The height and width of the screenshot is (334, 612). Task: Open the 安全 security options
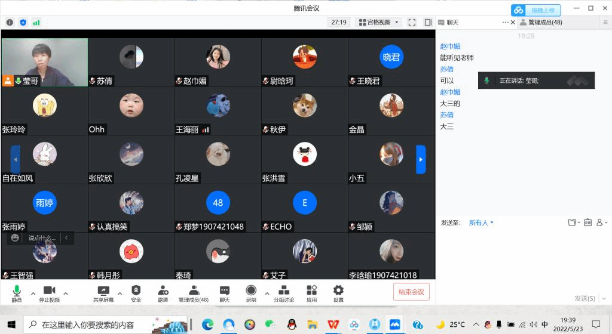coord(136,292)
